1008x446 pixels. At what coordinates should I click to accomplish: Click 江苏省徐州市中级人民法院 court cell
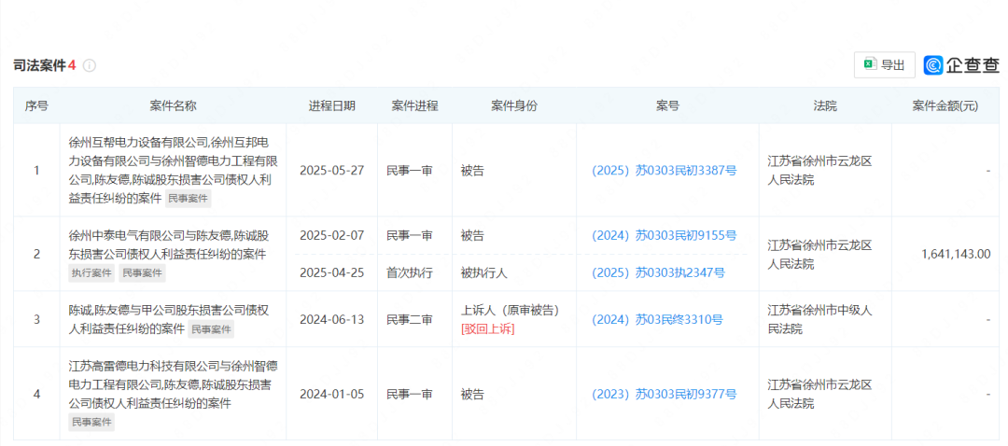pos(819,319)
